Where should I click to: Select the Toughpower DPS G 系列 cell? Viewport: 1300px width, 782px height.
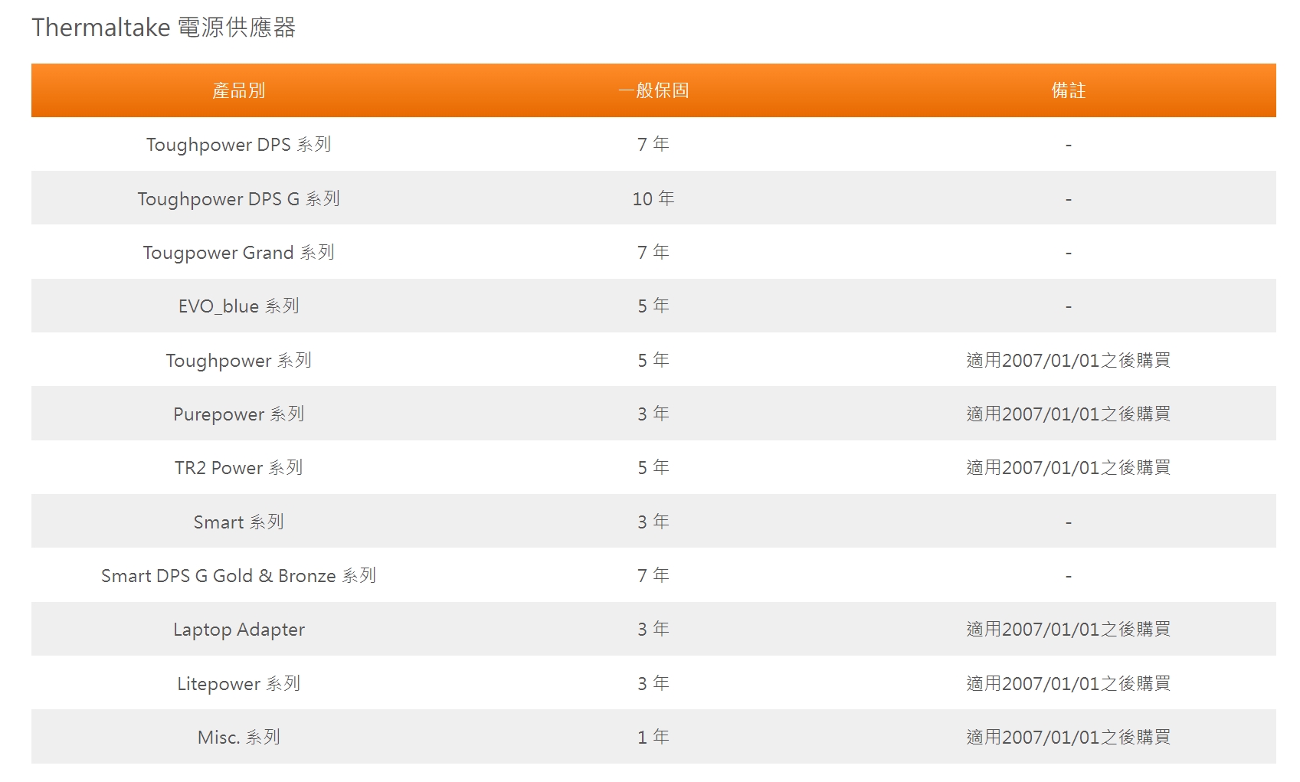tap(239, 198)
